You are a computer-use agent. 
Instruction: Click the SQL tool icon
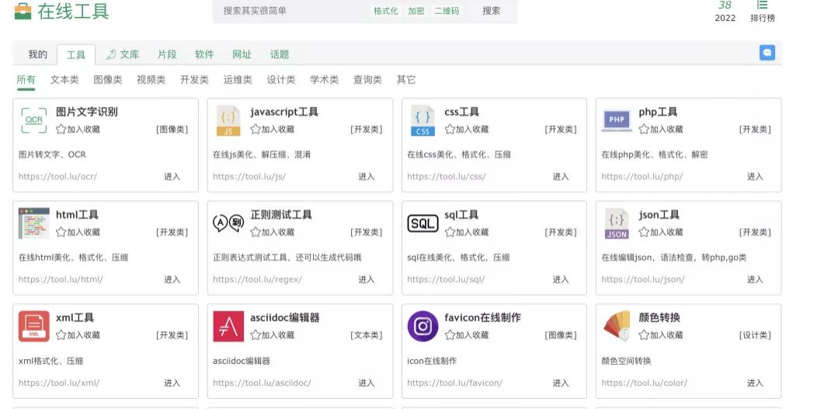click(x=422, y=224)
